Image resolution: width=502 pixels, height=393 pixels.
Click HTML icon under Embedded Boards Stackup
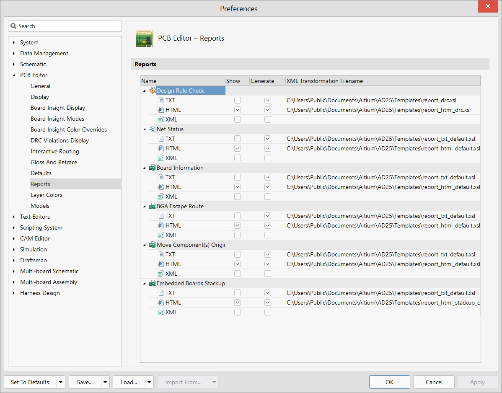coord(161,303)
